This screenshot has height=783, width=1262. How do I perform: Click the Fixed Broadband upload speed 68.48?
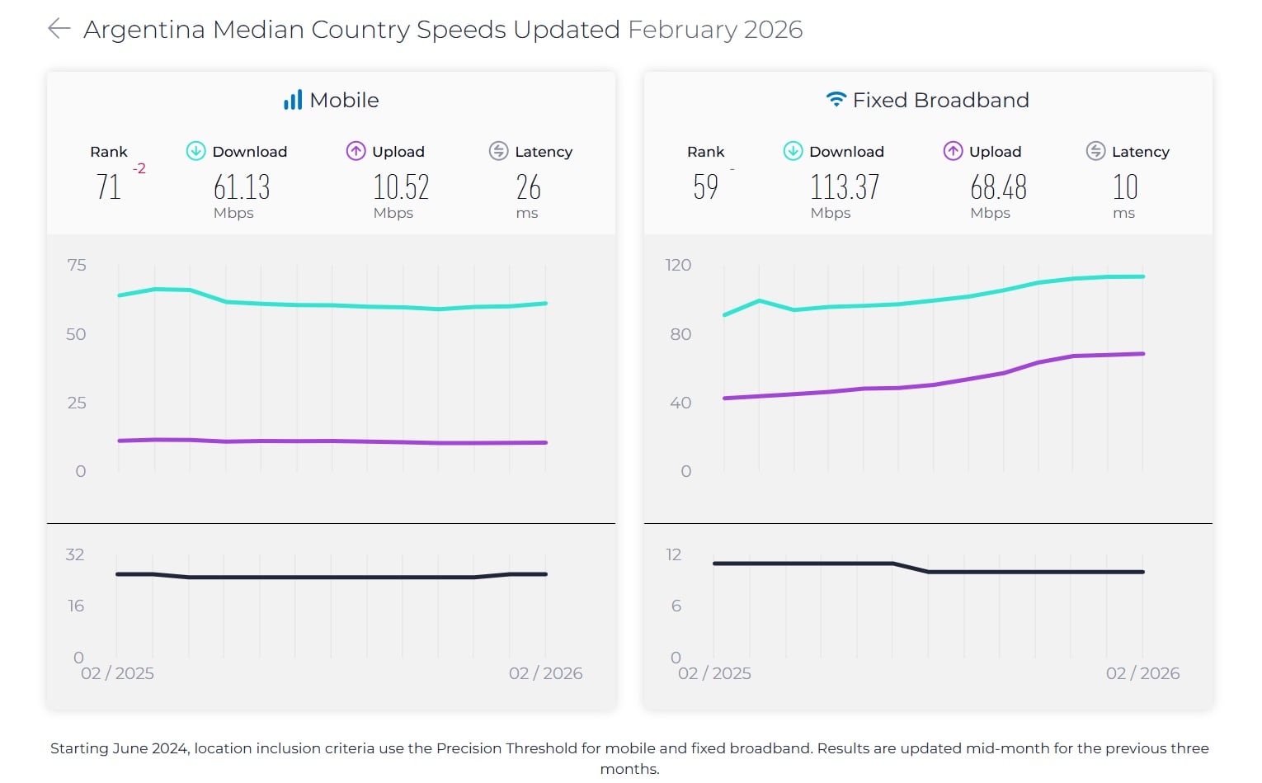pyautogui.click(x=998, y=187)
